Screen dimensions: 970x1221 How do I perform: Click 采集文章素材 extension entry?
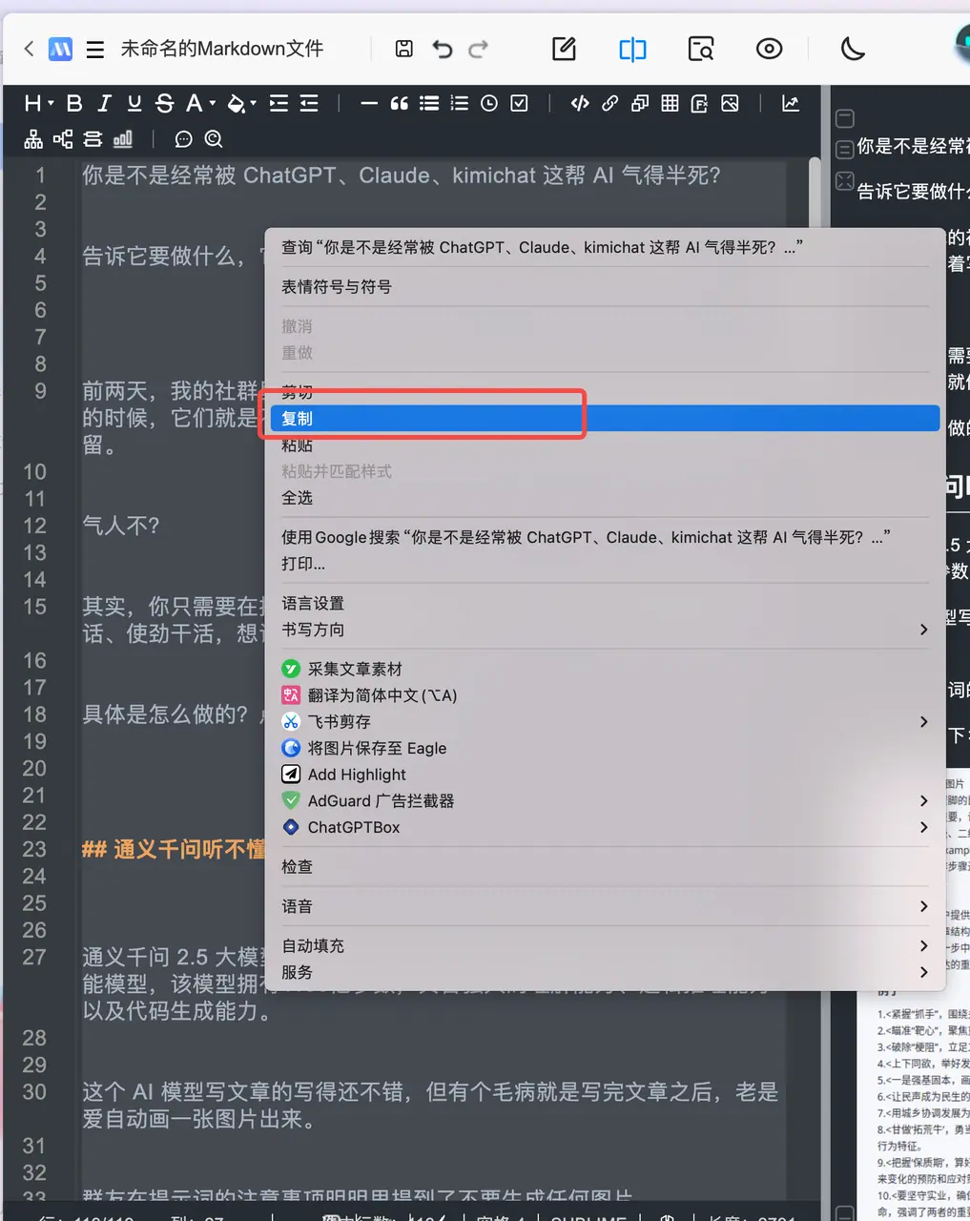[x=605, y=670]
